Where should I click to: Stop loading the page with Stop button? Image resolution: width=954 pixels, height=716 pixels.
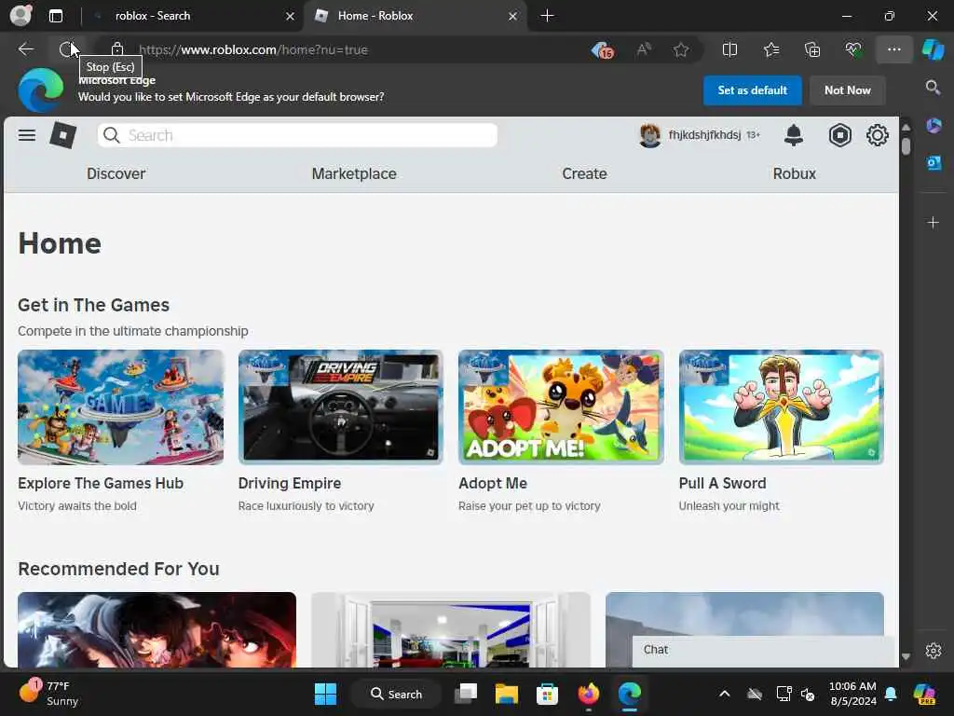(x=66, y=49)
